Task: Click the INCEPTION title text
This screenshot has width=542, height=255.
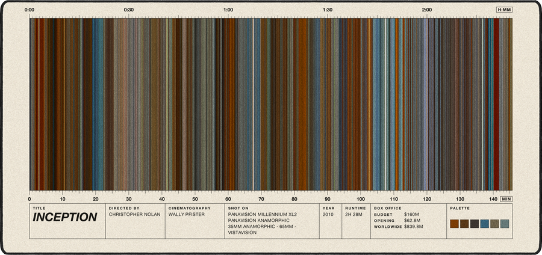Action: 65,217
